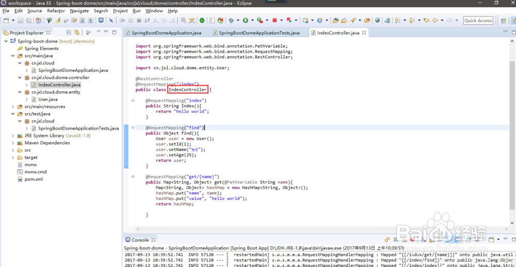
Task: Click the Last Edit Location icon
Action: 427,21
